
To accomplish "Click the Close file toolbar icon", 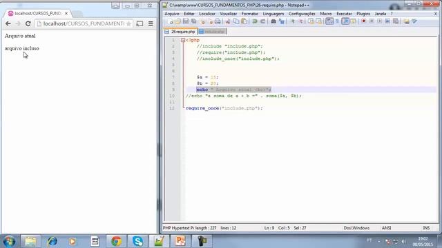I will 202,21.
